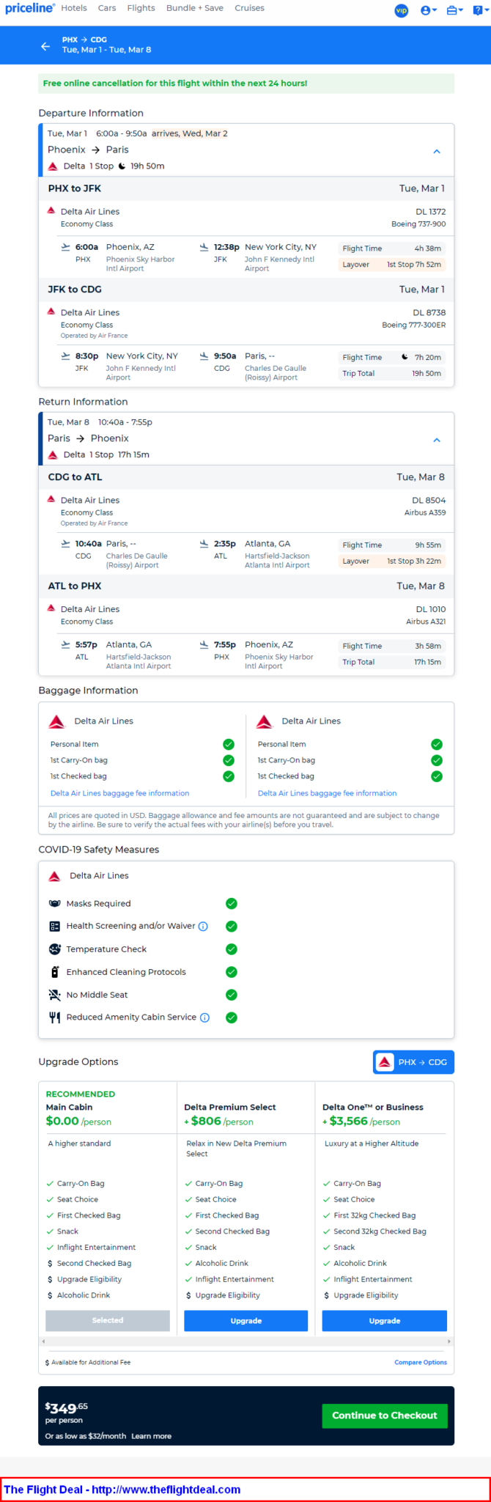Click the overnight moon icon by 19h 50m
Image resolution: width=491 pixels, height=1502 pixels.
click(122, 166)
